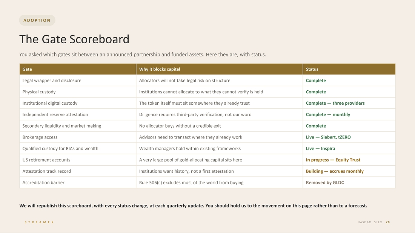
Task: Click the NASDAQ: STEX page number footer
Action: click(373, 222)
